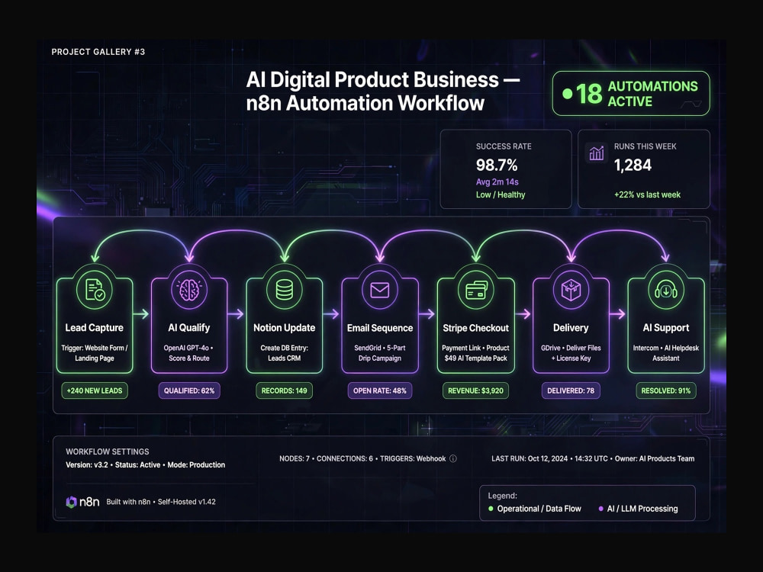Screen dimensions: 763x572
Task: Select the Lead Capture node title
Action: click(x=95, y=328)
